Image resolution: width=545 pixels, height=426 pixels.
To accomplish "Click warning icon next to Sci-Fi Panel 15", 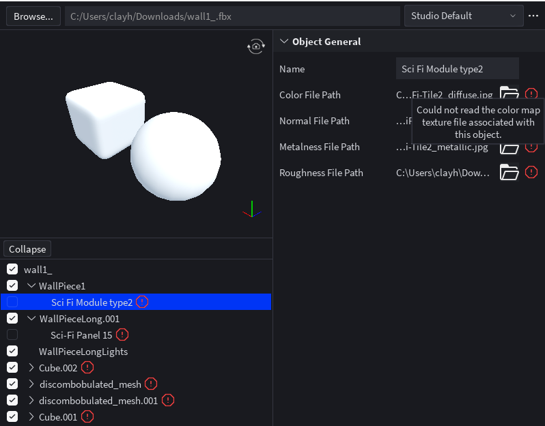I will pyautogui.click(x=122, y=335).
